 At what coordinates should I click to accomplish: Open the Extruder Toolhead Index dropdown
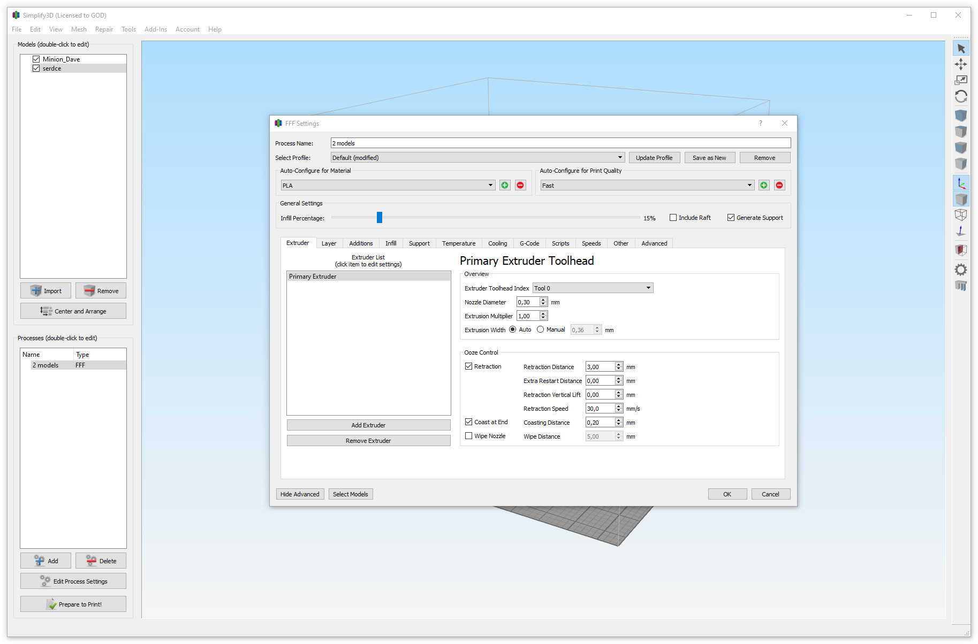tap(593, 288)
